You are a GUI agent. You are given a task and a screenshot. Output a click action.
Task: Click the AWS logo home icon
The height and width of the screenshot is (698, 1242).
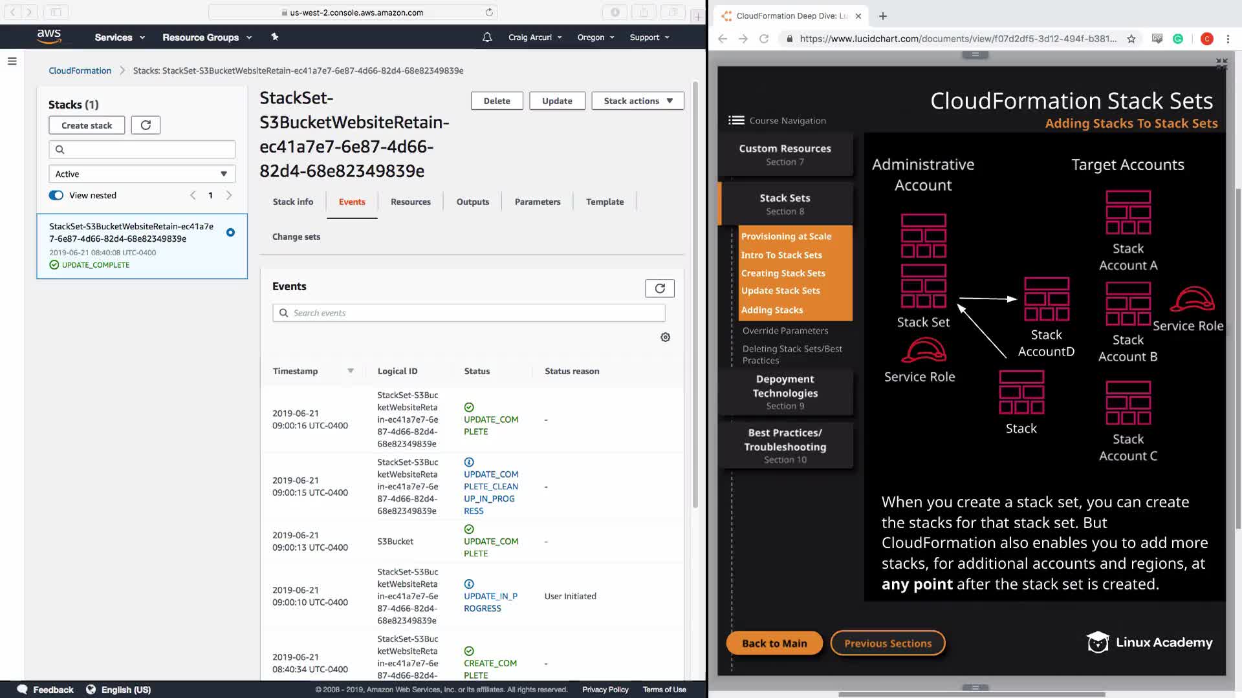49,37
